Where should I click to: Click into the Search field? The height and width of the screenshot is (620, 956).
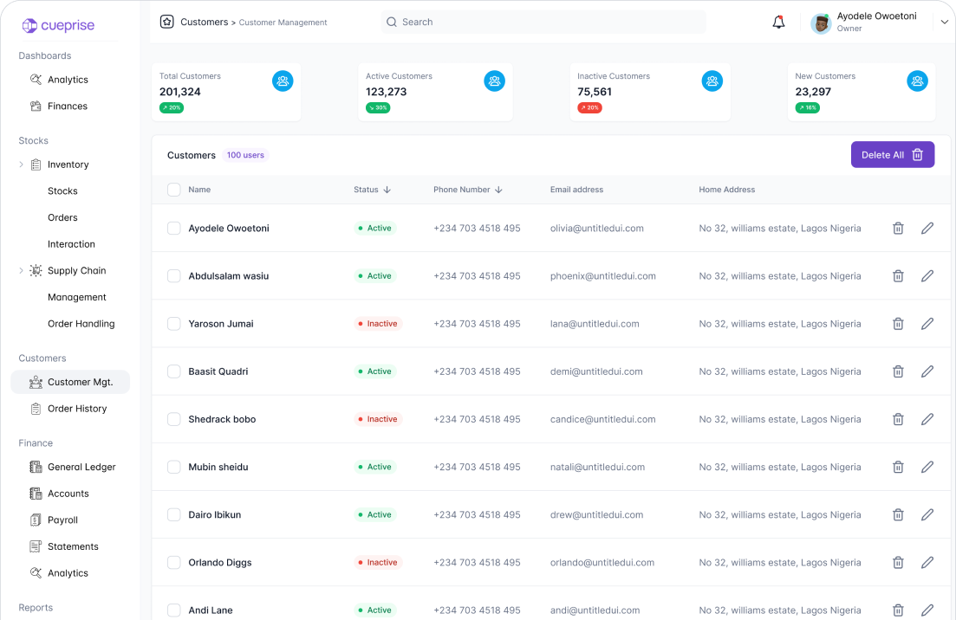click(x=543, y=22)
